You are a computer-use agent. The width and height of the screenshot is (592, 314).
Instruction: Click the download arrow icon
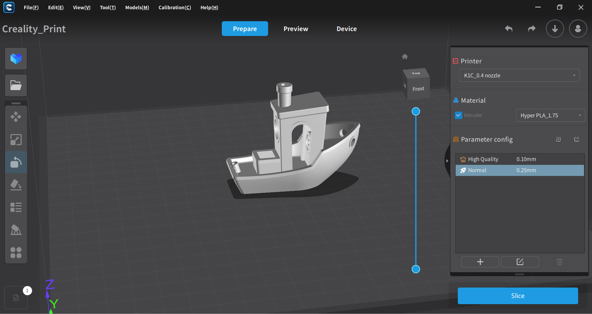[x=555, y=29]
